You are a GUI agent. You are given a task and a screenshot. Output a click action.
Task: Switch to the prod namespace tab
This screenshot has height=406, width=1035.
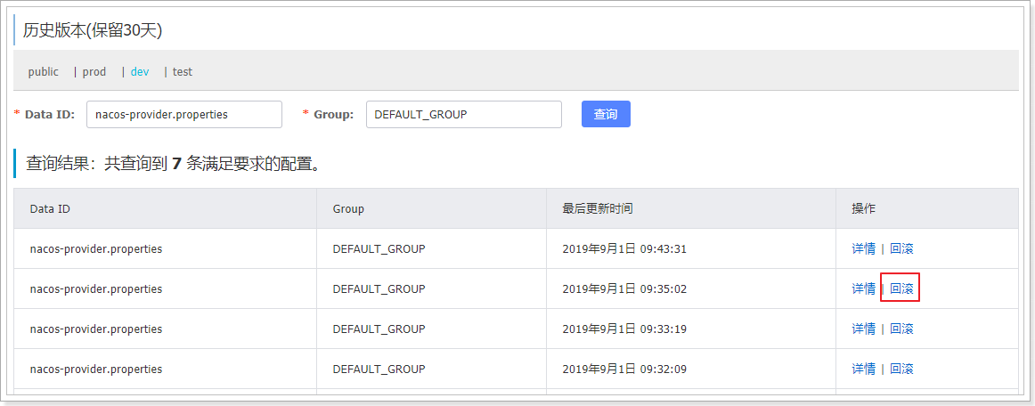[94, 72]
